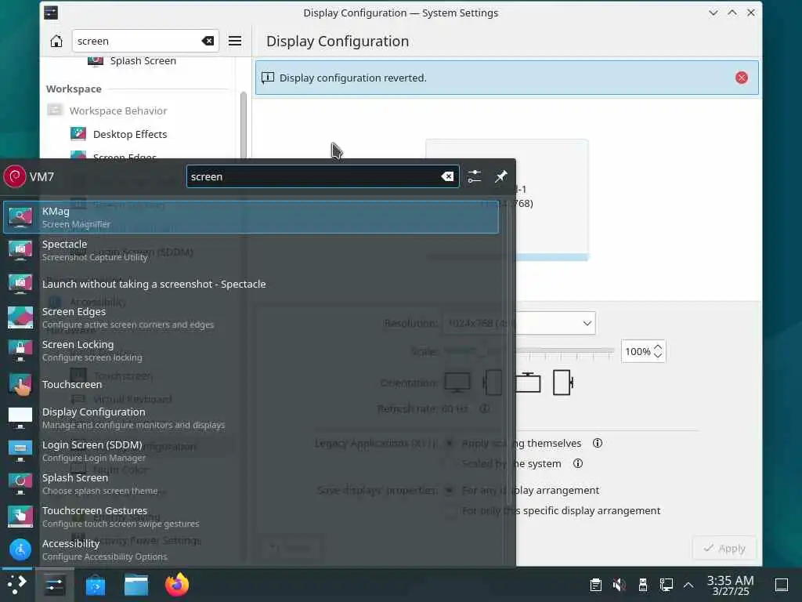Set orientation rotated right icon
The width and height of the screenshot is (802, 602).
click(562, 383)
